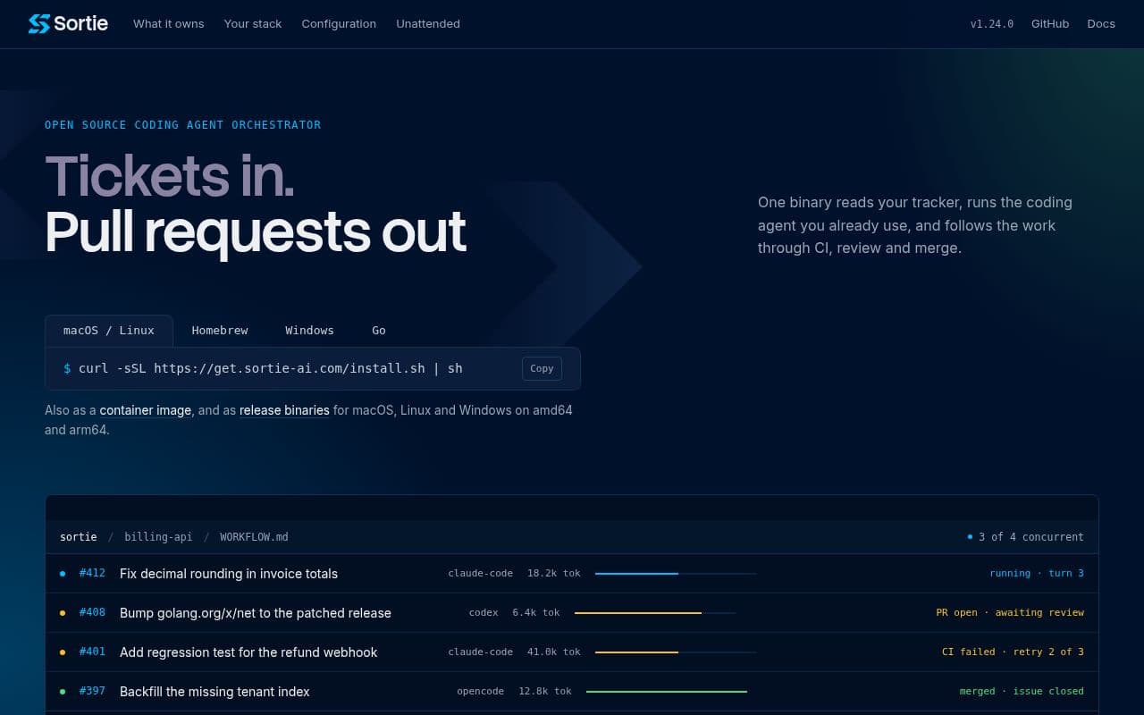The image size is (1144, 715).
Task: Open the GitHub link
Action: (x=1050, y=24)
